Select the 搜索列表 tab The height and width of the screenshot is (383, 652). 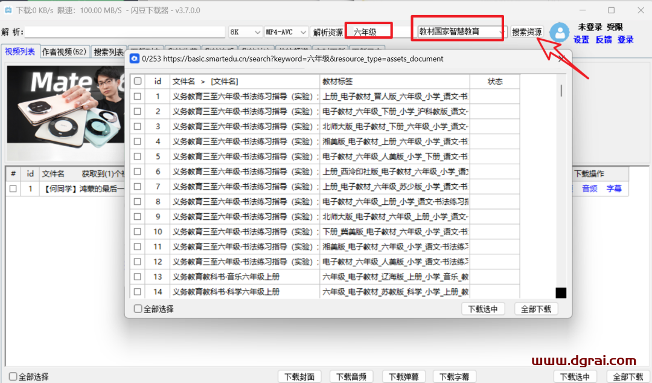point(109,52)
